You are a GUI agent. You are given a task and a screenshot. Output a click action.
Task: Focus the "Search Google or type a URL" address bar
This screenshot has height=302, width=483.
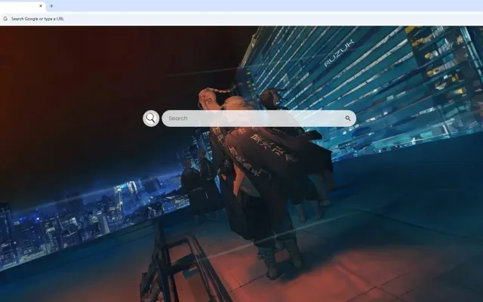(241, 19)
